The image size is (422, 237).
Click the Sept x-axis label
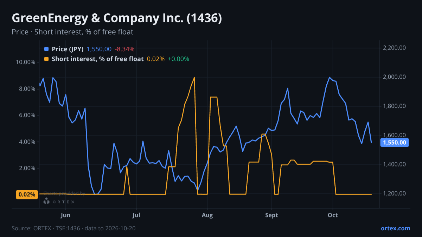pyautogui.click(x=271, y=215)
